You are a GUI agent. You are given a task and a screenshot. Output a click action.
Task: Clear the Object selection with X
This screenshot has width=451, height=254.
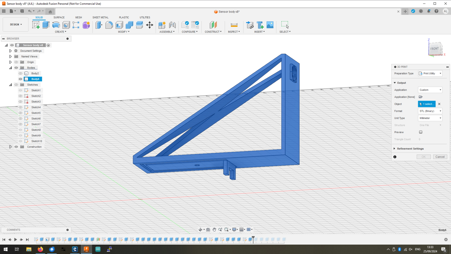coord(439,104)
